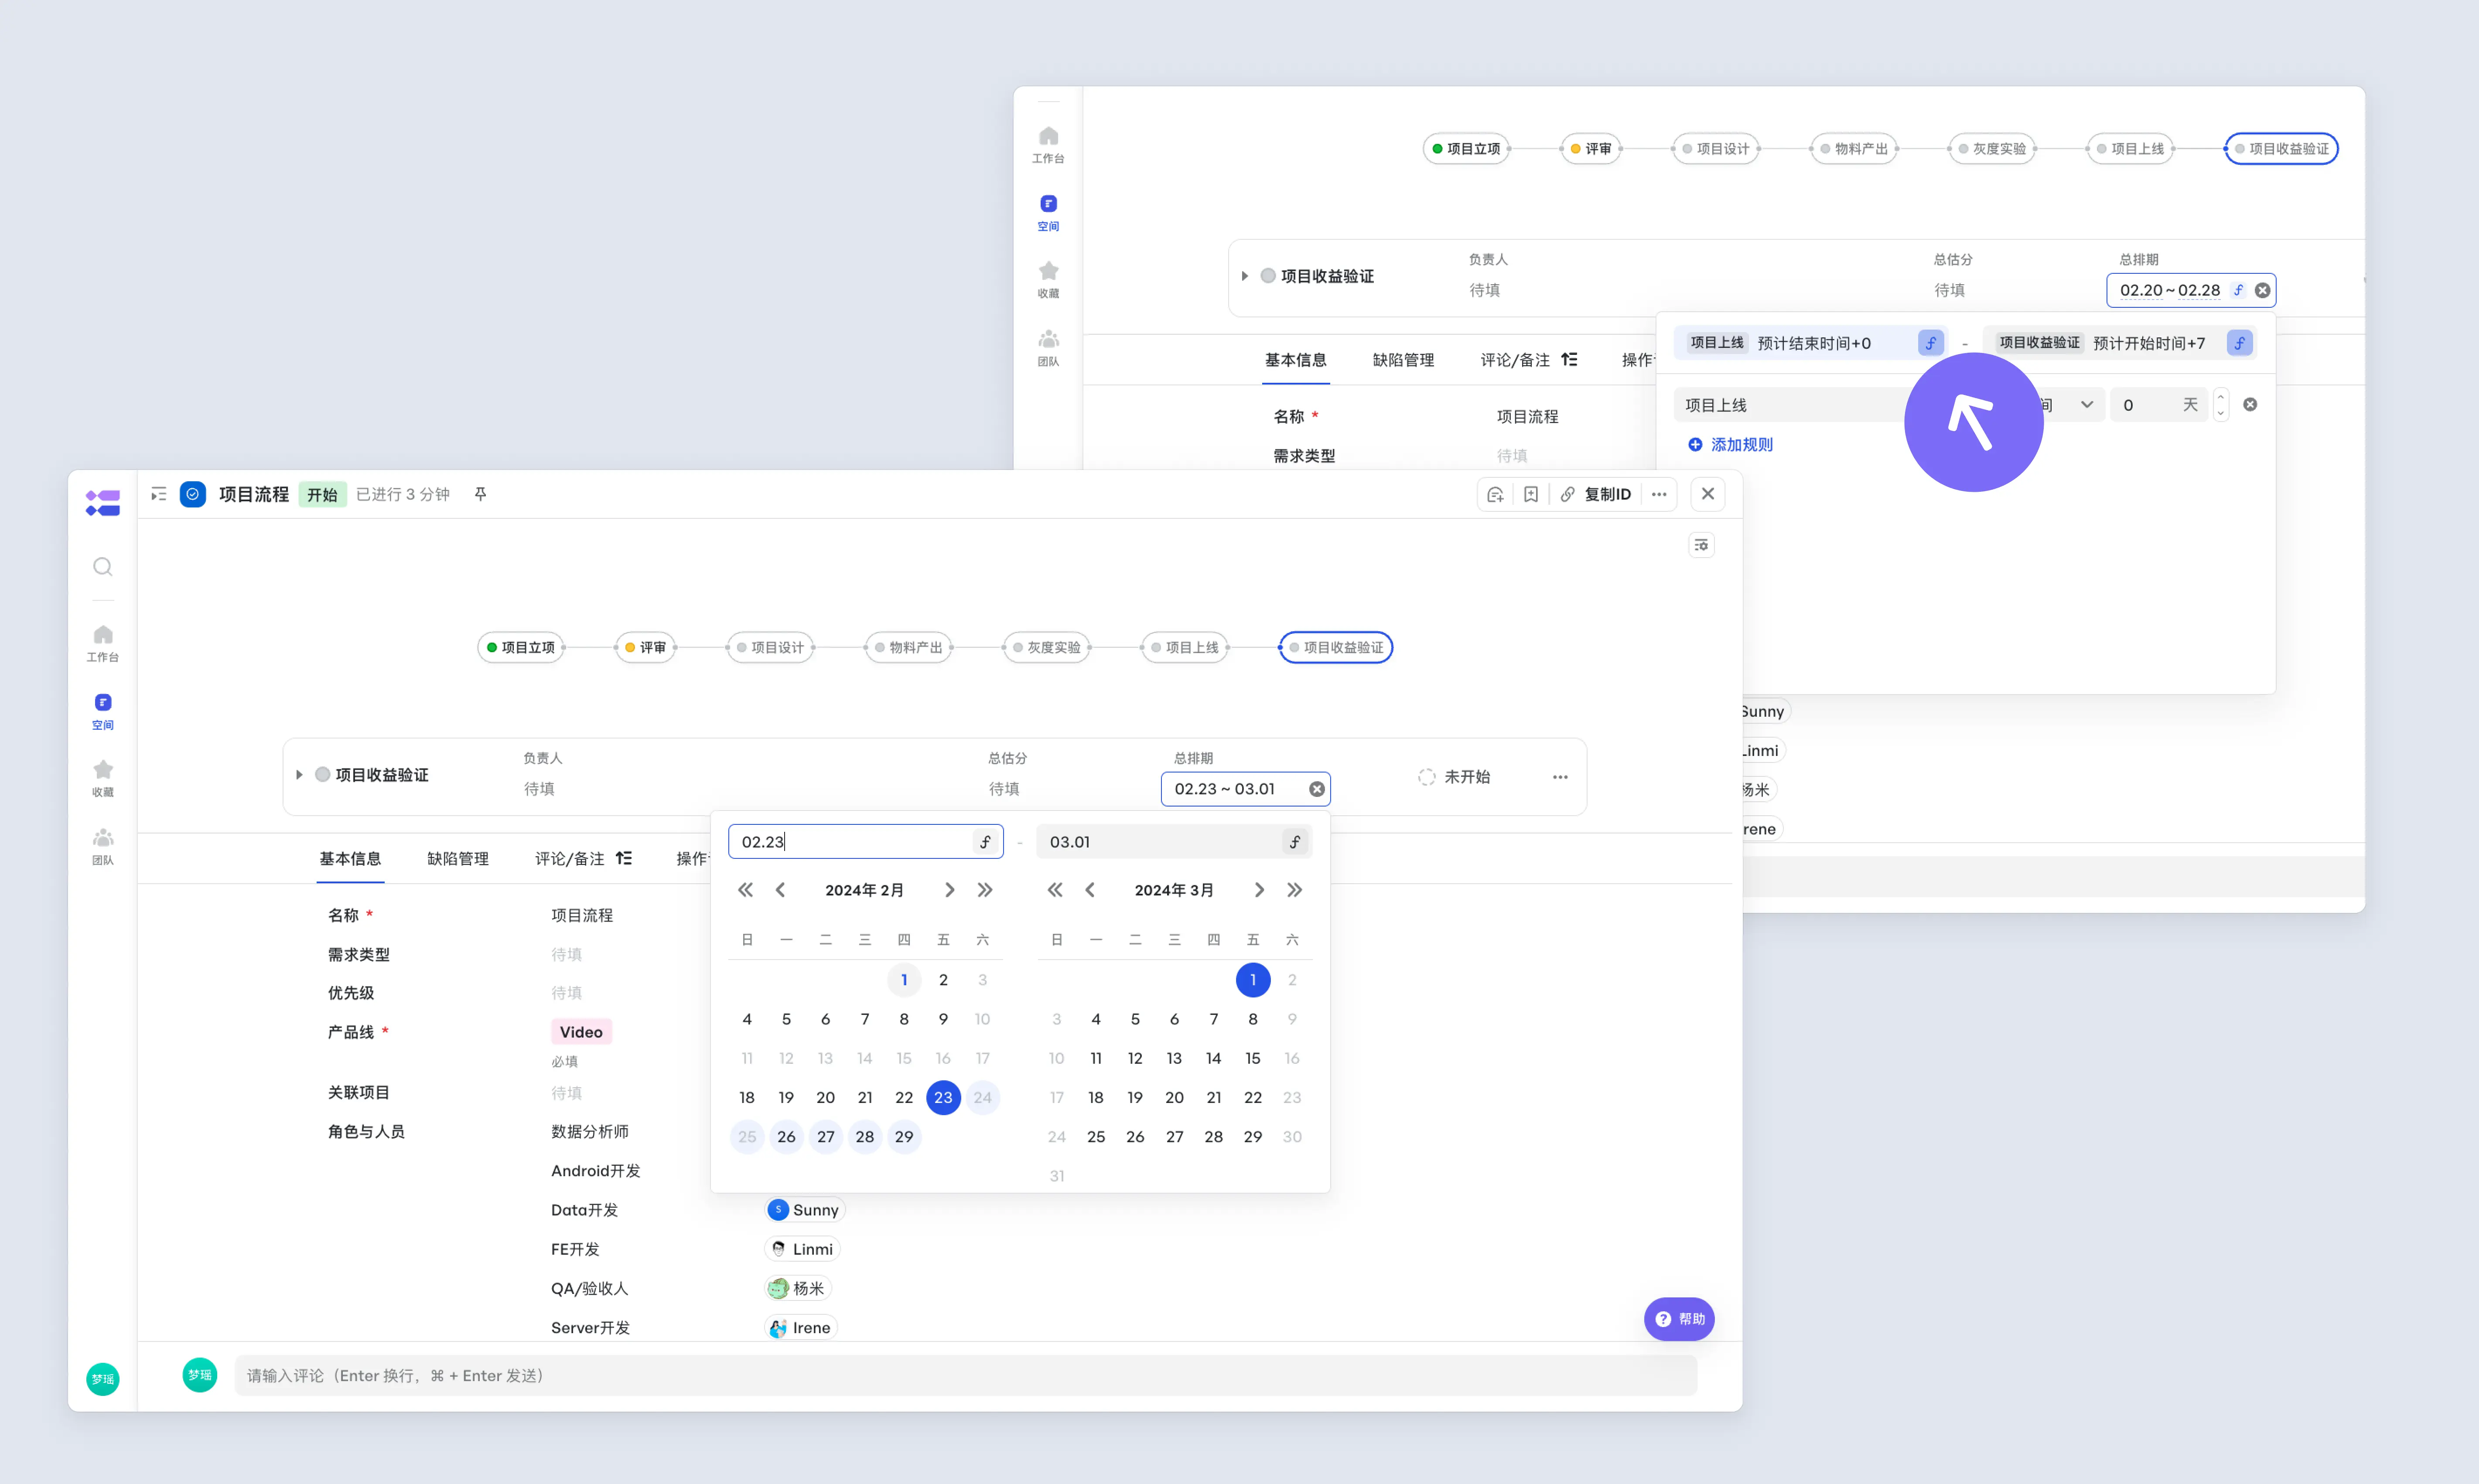The height and width of the screenshot is (1484, 2479).
Task: Click the Video product line tag
Action: [x=581, y=1031]
